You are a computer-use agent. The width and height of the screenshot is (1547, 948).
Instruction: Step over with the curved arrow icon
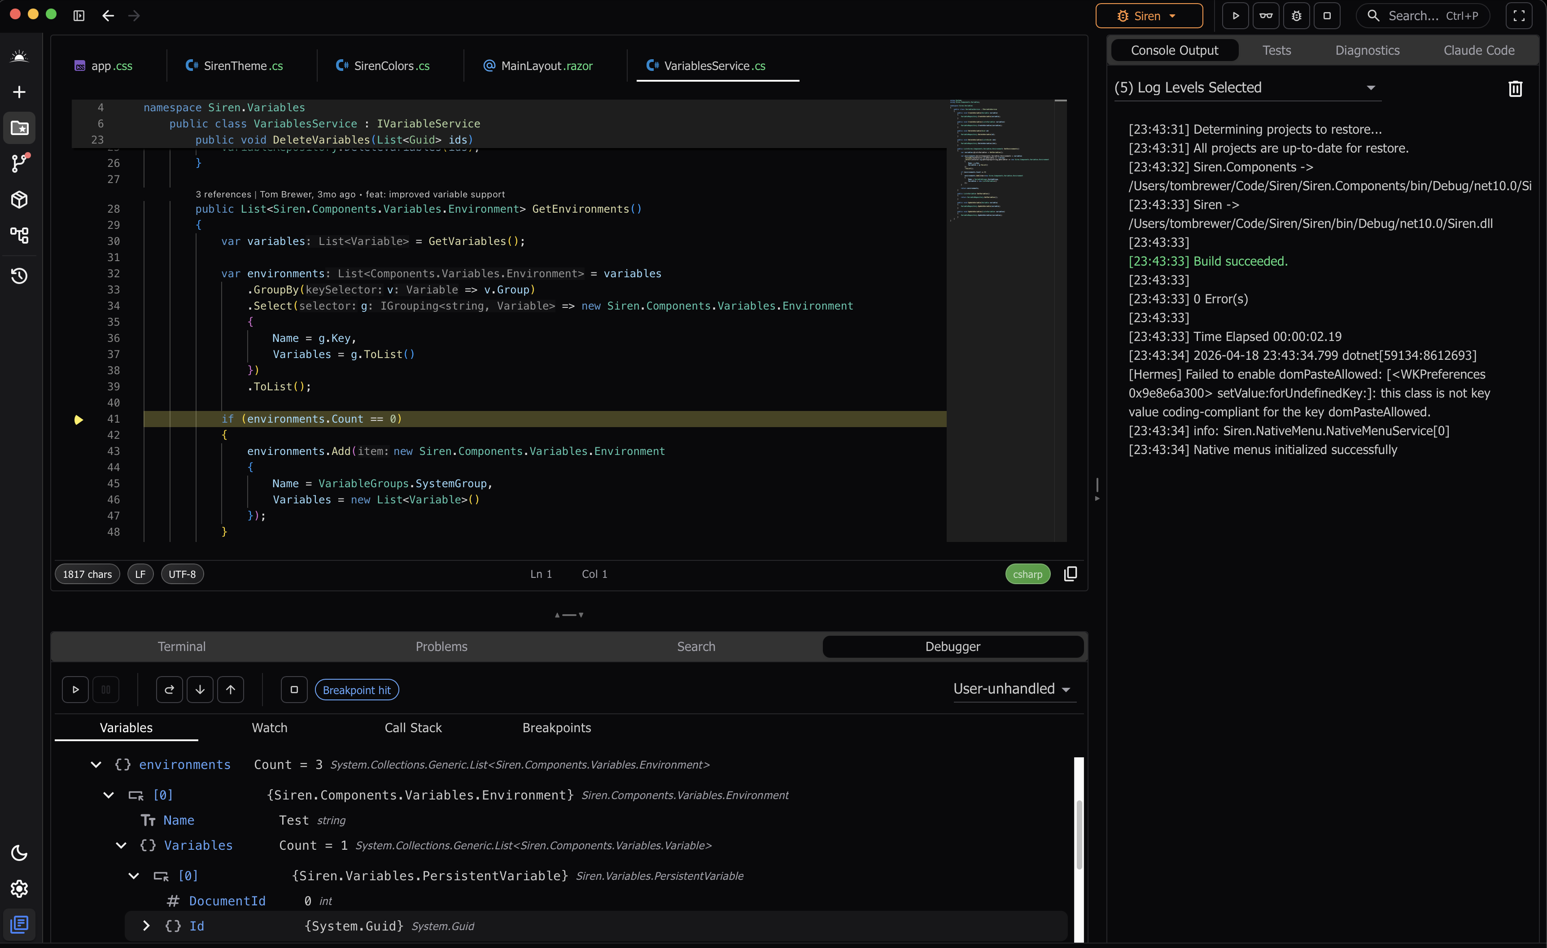170,689
